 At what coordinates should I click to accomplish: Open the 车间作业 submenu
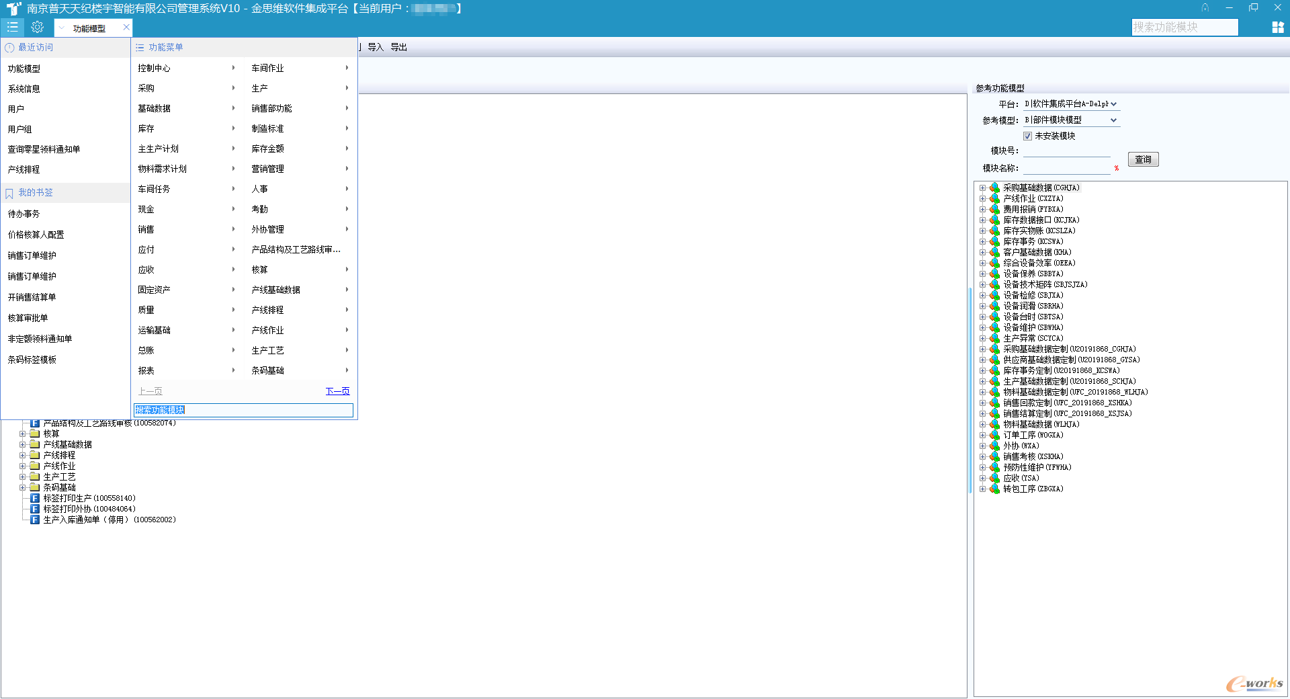click(300, 68)
